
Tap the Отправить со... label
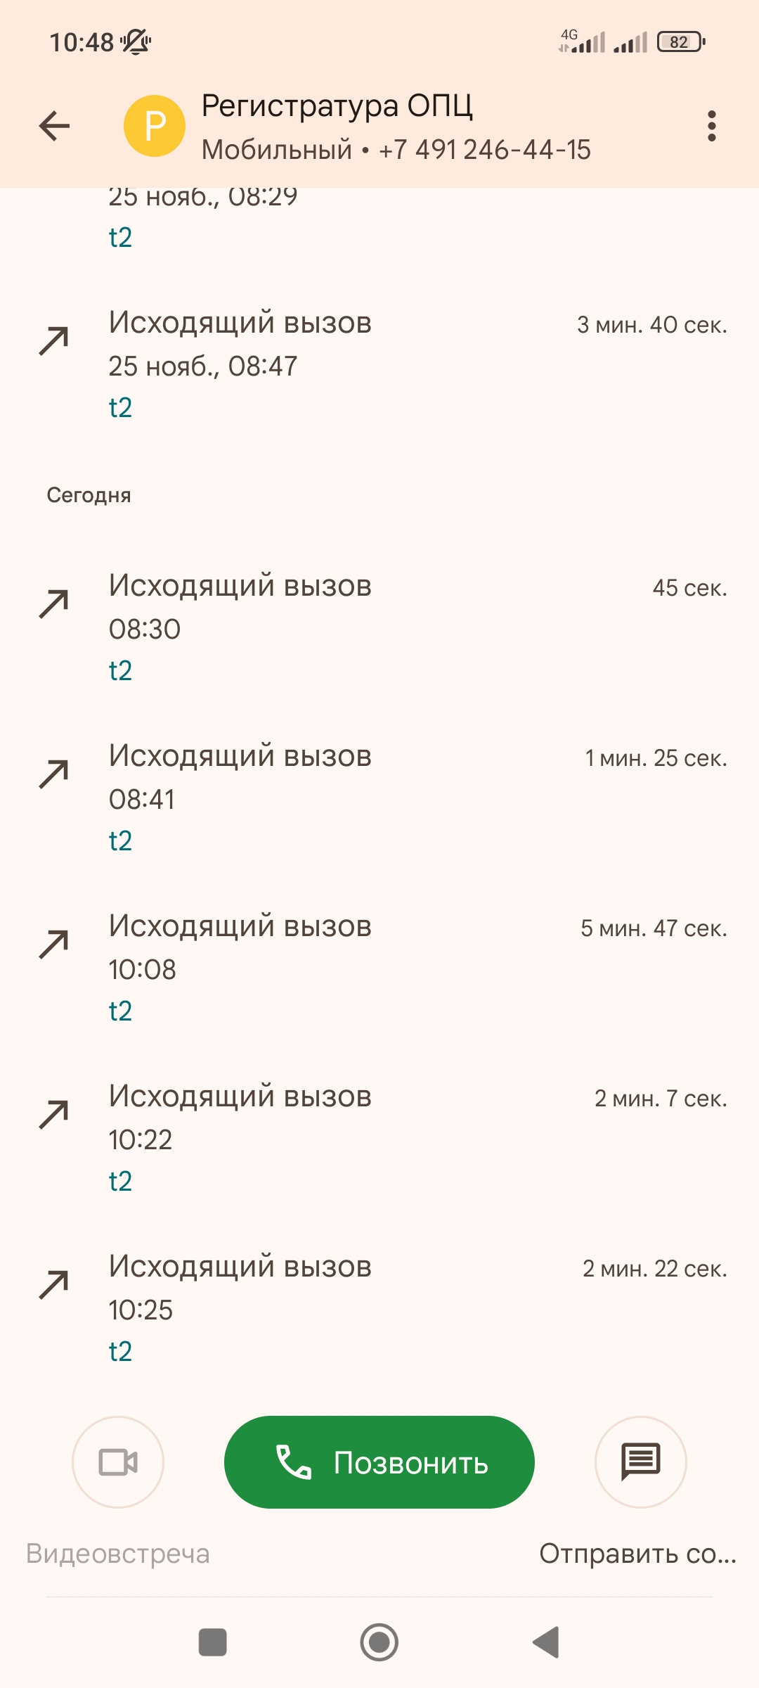click(x=637, y=1554)
